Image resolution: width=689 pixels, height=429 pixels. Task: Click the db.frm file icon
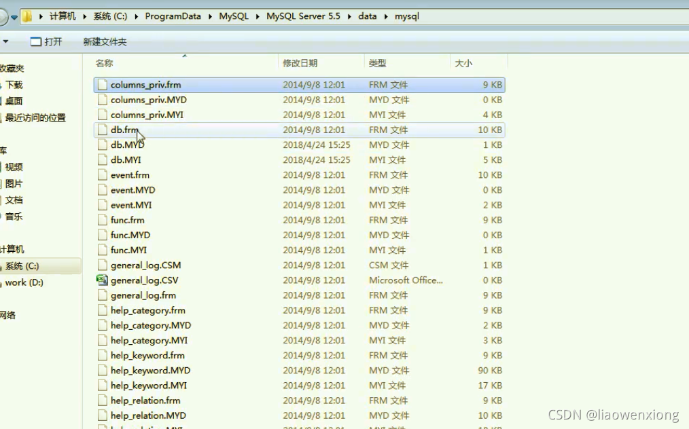pos(103,130)
